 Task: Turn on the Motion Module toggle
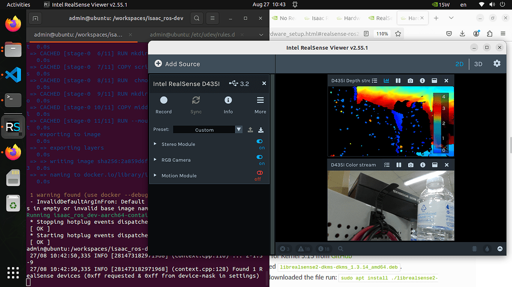point(259,173)
